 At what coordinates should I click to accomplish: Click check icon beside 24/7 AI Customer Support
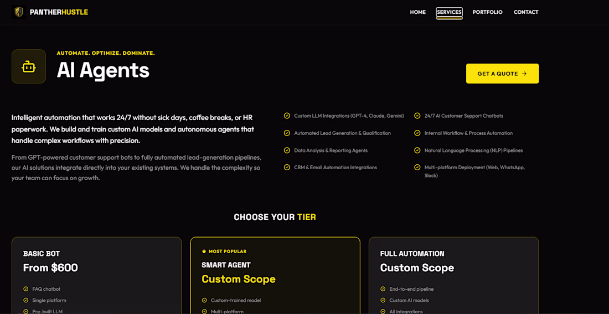(x=417, y=116)
